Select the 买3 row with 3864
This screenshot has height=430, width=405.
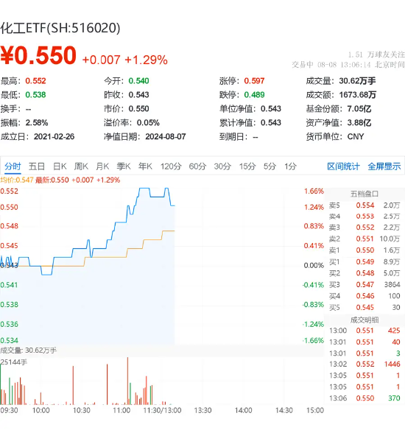[x=364, y=285]
